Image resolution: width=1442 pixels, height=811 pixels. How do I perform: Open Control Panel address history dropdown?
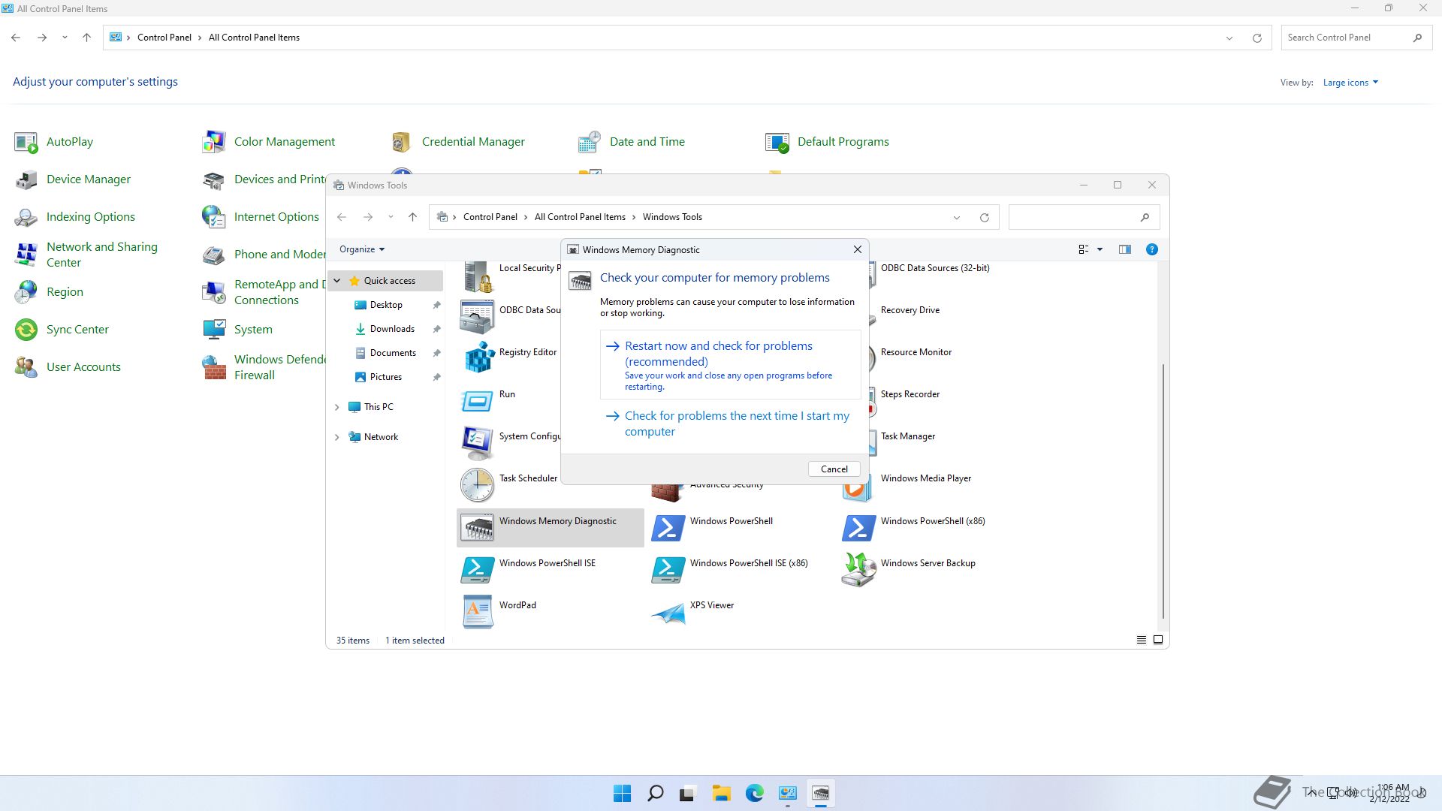point(1229,38)
